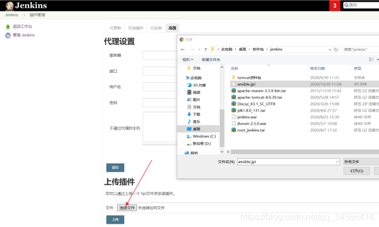Select 音乐 in the navigation tree
Image resolution: width=379 pixels, height=227 pixels.
click(194, 121)
